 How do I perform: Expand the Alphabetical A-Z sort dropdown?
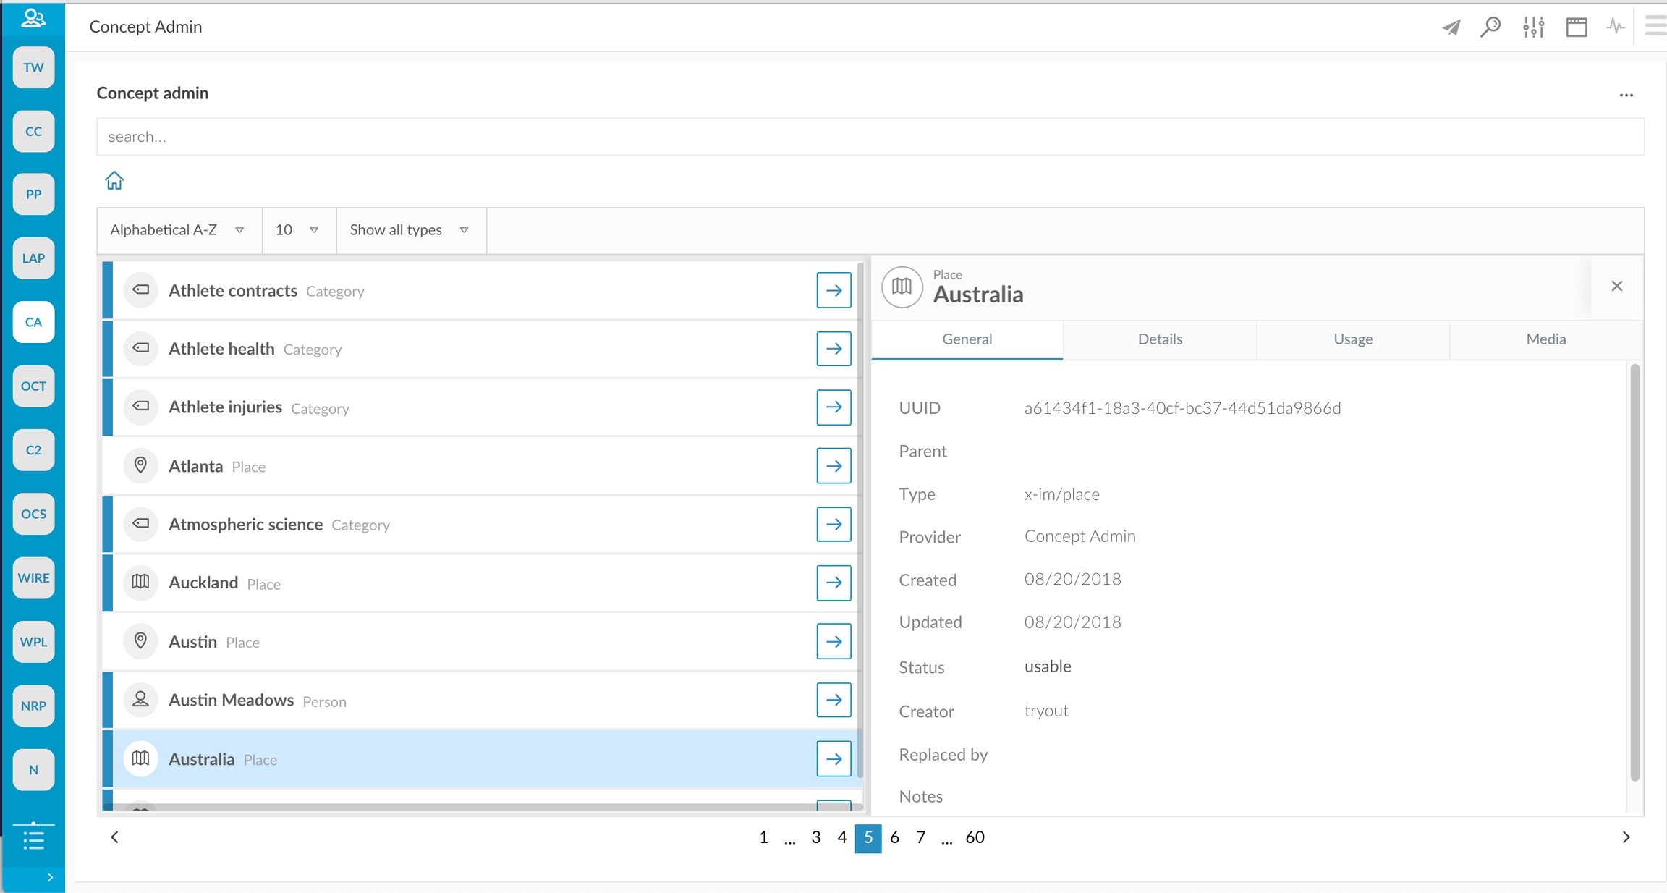178,230
